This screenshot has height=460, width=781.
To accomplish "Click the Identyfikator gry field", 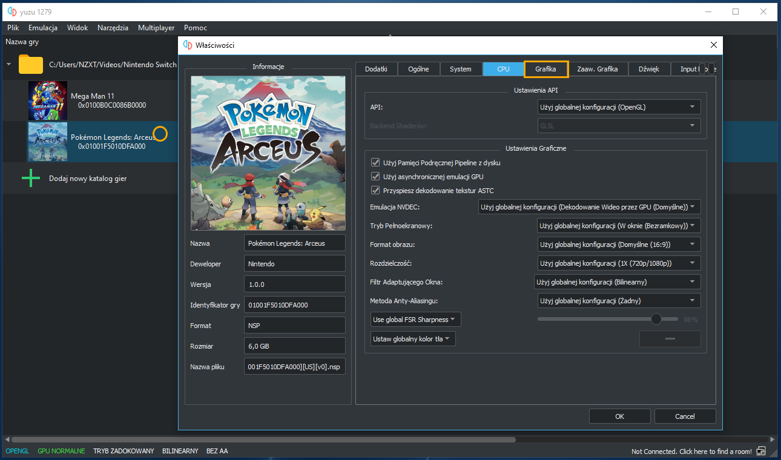I will pos(295,305).
